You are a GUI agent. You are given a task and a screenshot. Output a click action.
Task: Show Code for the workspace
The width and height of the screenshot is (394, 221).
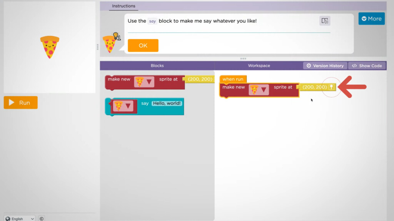tap(367, 65)
